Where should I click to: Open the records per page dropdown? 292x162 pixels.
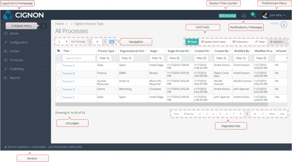point(62,42)
